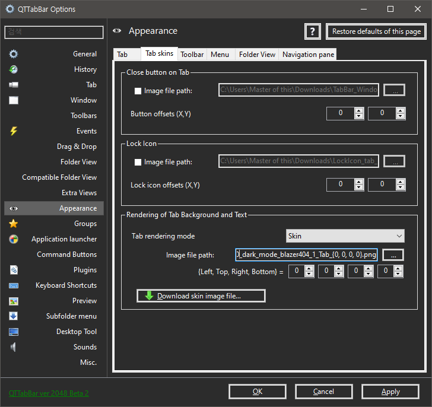This screenshot has width=432, height=407.
Task: Click the Sounds speaker icon
Action: [13, 347]
